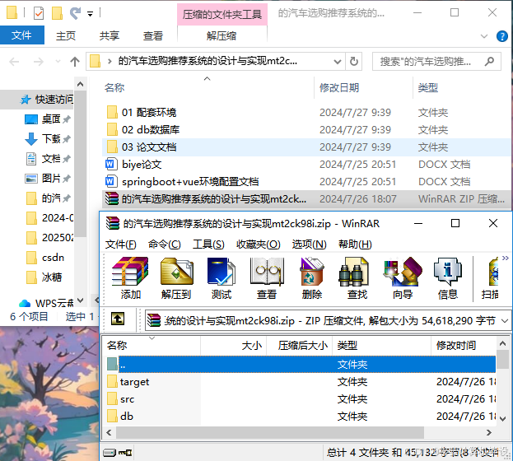Open csdn folder in navigation pane
This screenshot has width=513, height=461.
click(44, 258)
